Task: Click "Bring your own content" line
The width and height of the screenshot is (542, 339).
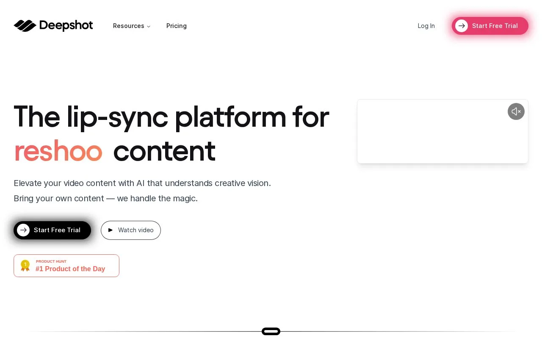Action: click(x=105, y=198)
